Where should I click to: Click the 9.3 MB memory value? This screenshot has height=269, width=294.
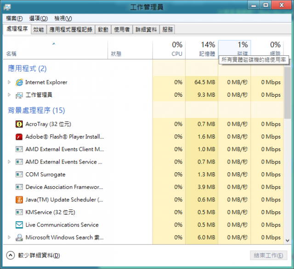point(206,95)
